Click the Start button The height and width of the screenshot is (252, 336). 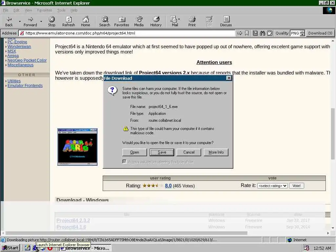(x=10, y=248)
